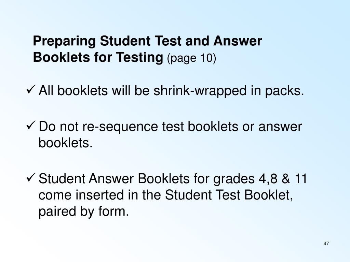Click the checkmark beside 'Do not re-sequence'
The image size is (350, 262).
point(30,126)
